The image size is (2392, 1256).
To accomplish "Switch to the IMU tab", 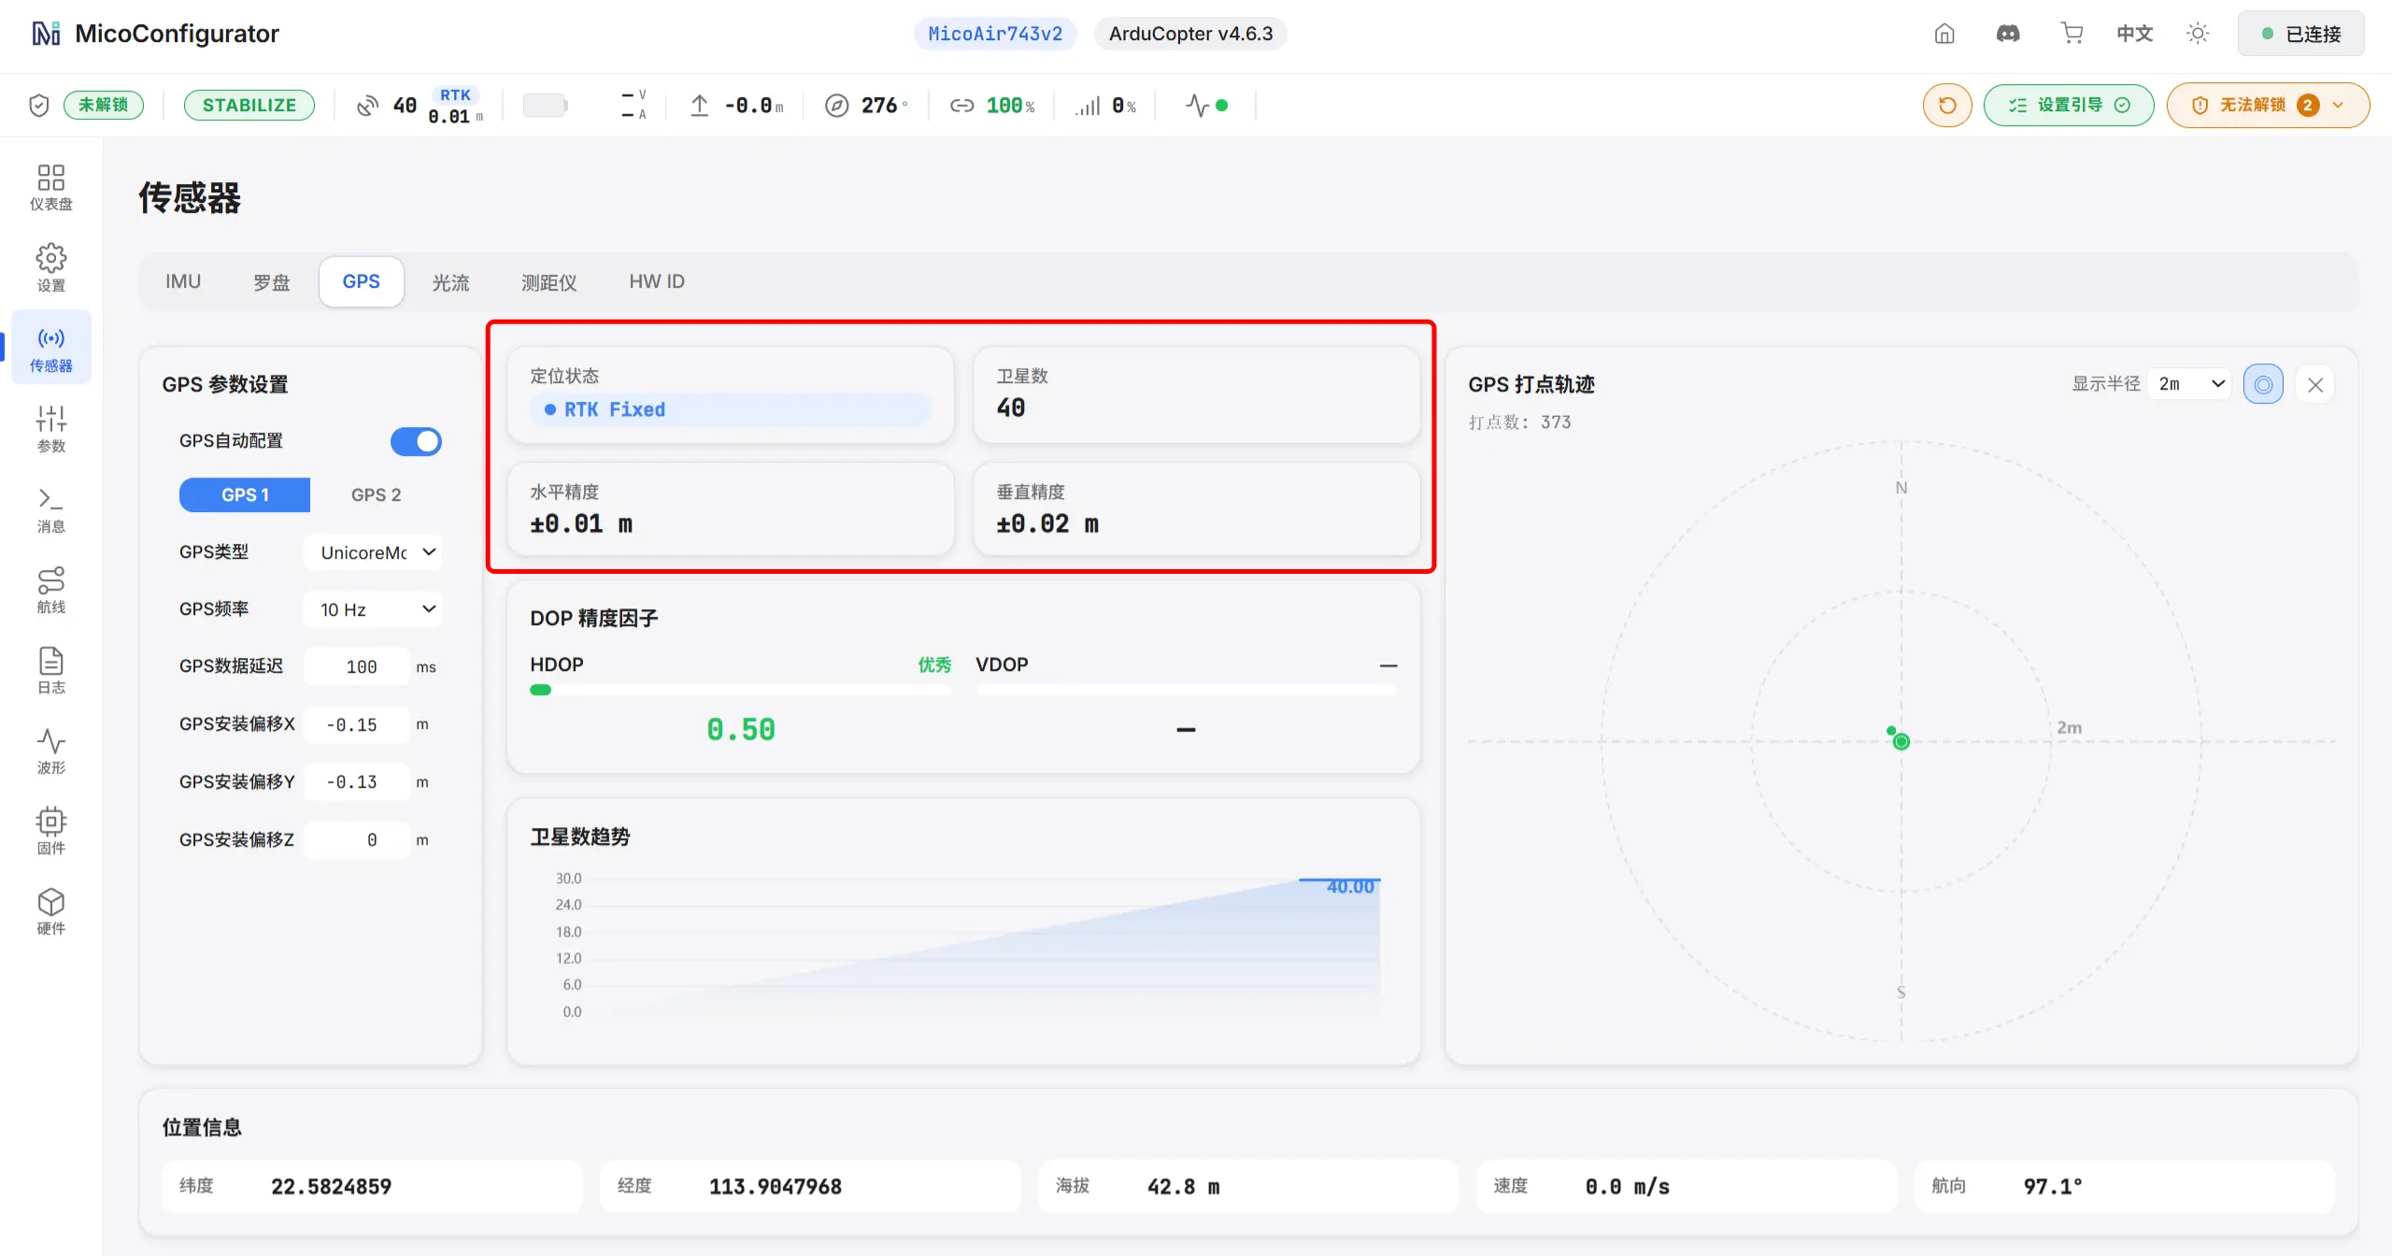I will coord(183,281).
